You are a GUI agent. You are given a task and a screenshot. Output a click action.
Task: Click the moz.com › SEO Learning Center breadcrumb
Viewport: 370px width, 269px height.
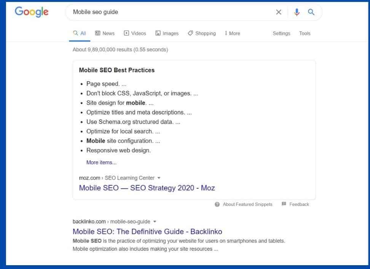pyautogui.click(x=117, y=178)
